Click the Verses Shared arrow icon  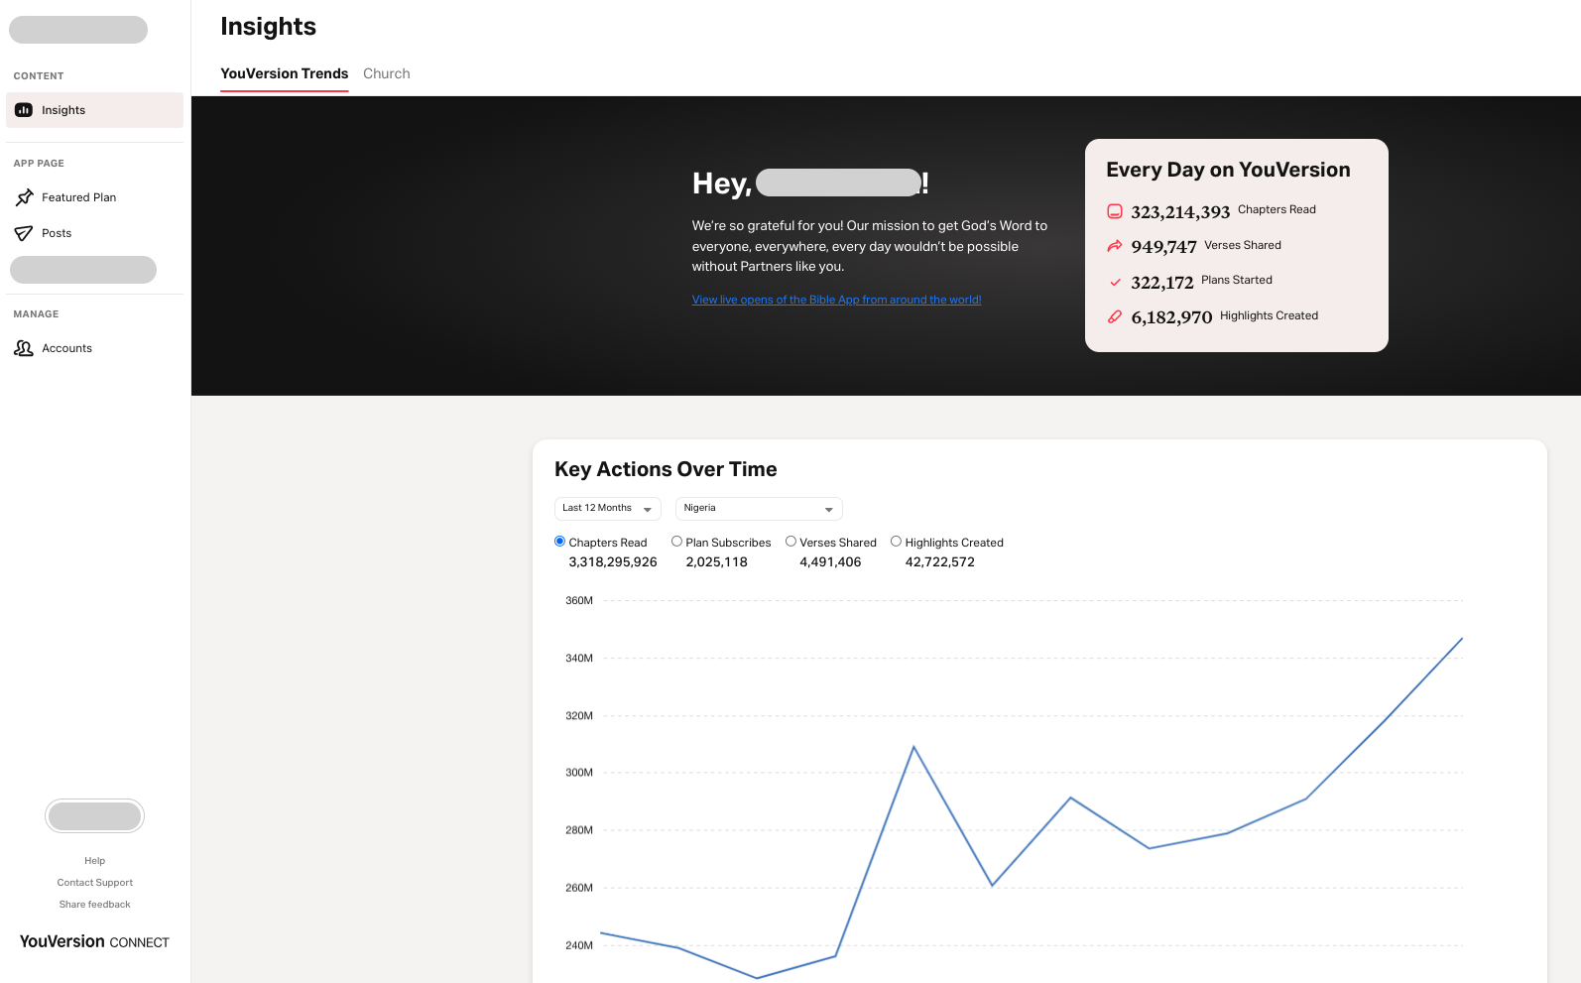click(x=1115, y=246)
